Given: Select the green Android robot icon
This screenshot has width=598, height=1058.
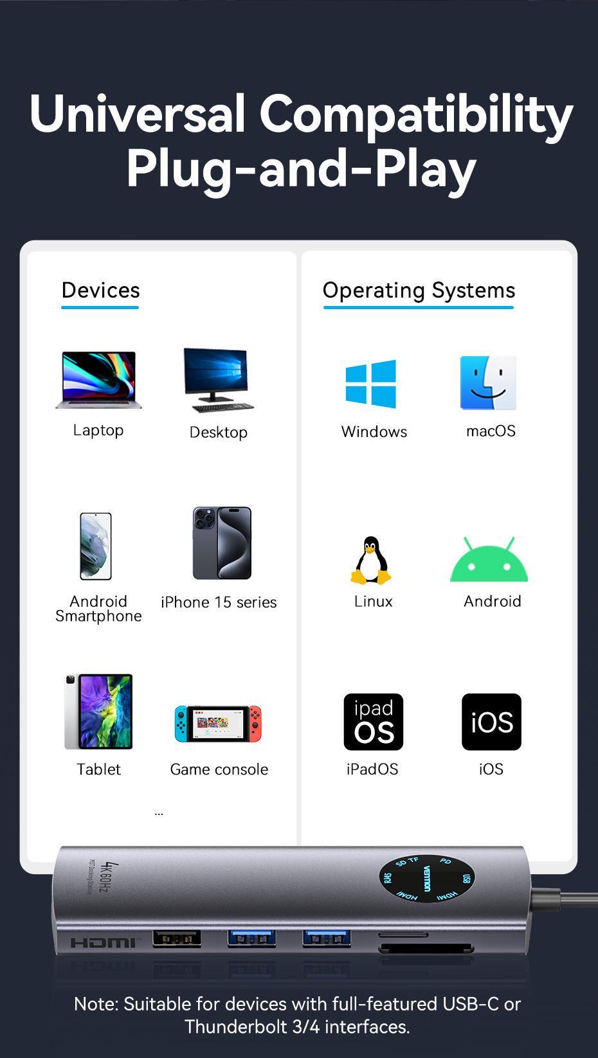Looking at the screenshot, I should coord(489,559).
